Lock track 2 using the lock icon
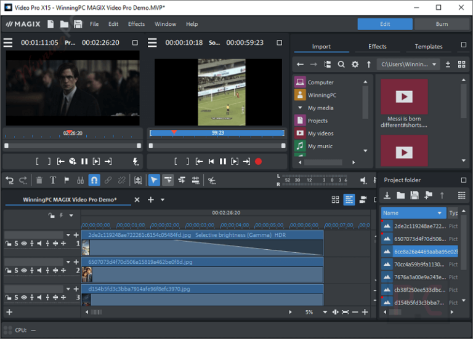473x339 pixels. (8, 270)
